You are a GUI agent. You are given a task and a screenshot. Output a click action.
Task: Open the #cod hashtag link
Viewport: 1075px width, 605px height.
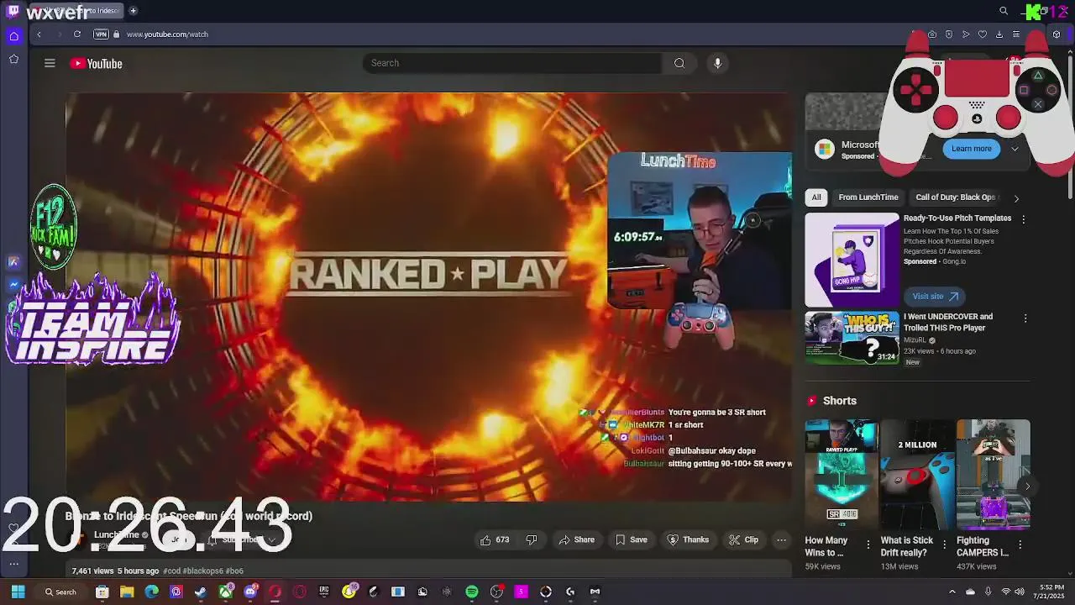[x=172, y=571]
